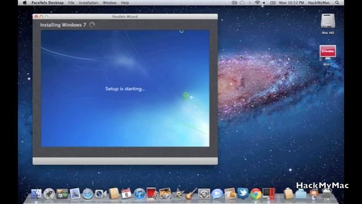The height and width of the screenshot is (204, 362).
Task: Open iChat video bubble in dock
Action: pos(217,194)
